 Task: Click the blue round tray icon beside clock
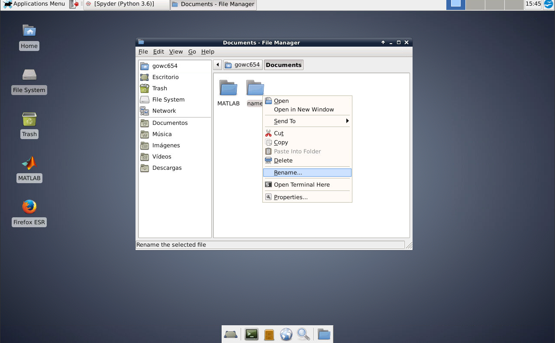[549, 5]
